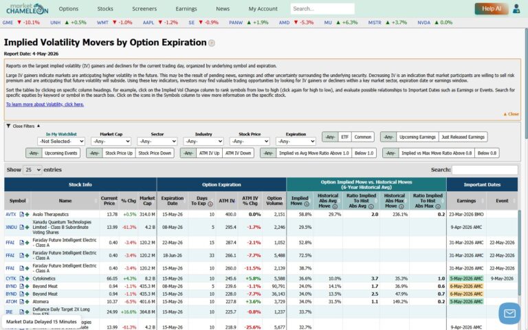Viewport: 528px width, 330px height.
Task: Open the Stock Price dropdown
Action: click(x=250, y=141)
